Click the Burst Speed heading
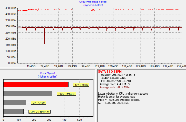 point(47,73)
